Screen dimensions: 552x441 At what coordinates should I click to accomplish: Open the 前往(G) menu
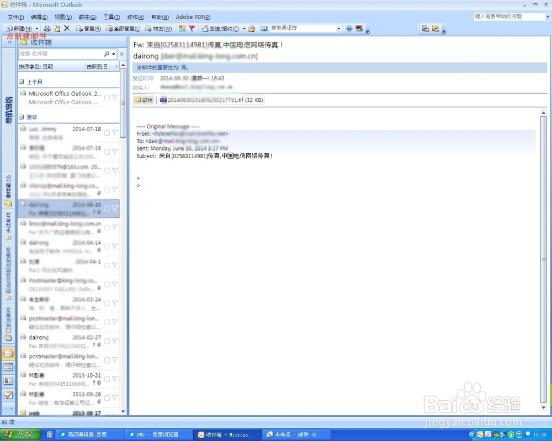click(87, 17)
